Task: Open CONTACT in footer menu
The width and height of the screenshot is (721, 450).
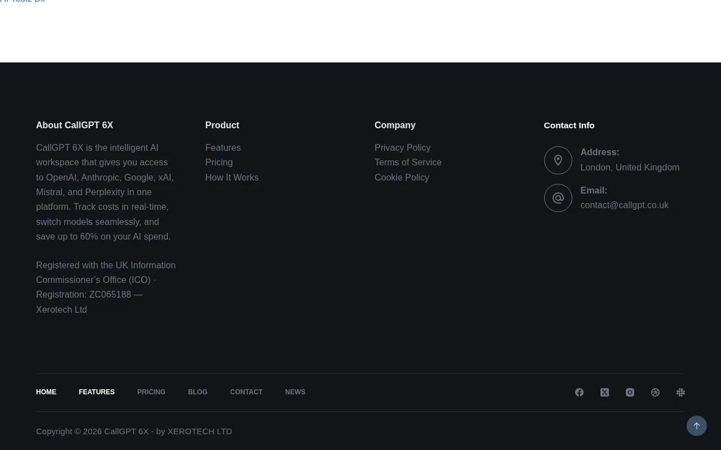Action: 246,392
